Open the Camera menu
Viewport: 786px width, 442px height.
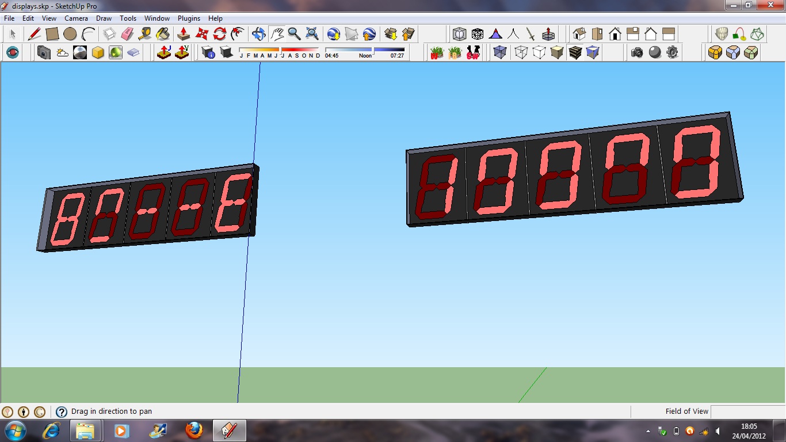tap(77, 18)
